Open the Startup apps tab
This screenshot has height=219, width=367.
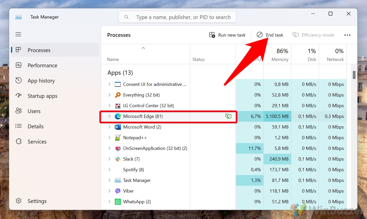tap(55, 96)
